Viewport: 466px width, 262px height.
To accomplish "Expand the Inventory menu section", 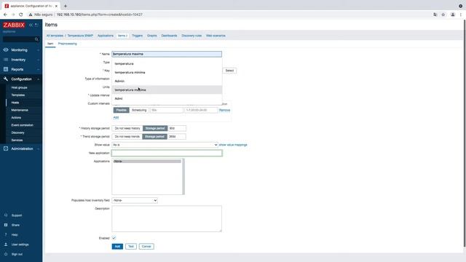I will (x=21, y=60).
